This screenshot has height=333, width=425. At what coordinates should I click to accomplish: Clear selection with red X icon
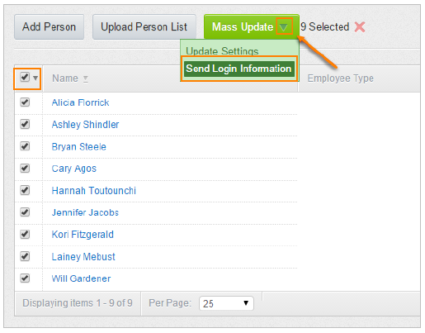pos(360,27)
